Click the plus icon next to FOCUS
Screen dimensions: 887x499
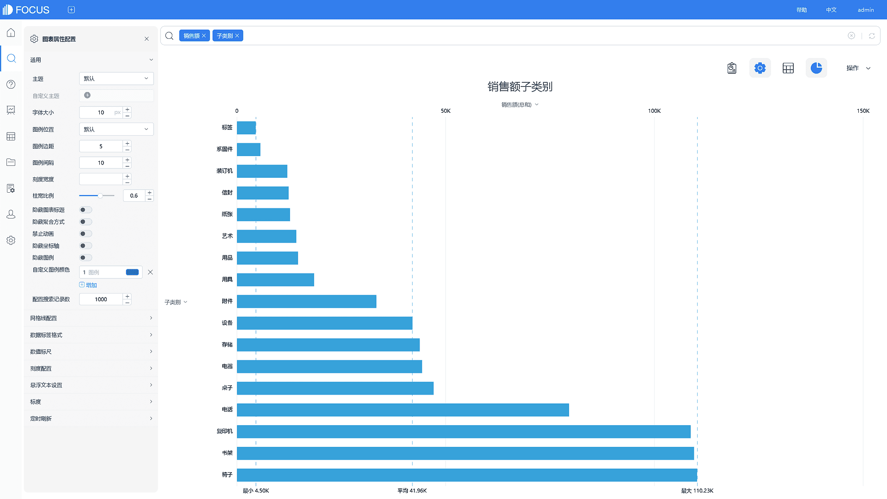point(71,10)
